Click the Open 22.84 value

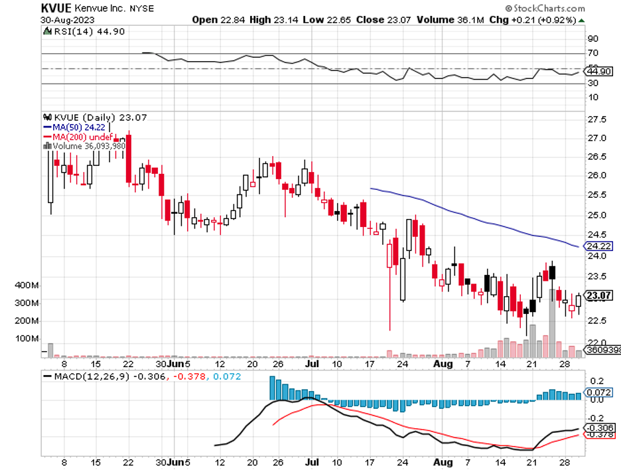(218, 20)
